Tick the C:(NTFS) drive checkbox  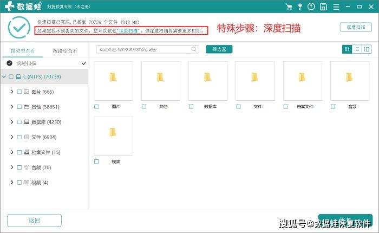[11, 77]
